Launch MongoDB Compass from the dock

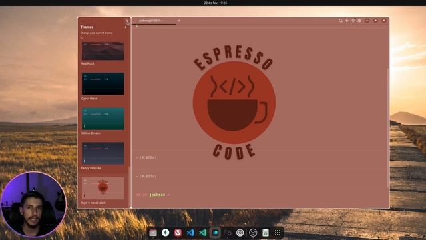tap(166, 233)
